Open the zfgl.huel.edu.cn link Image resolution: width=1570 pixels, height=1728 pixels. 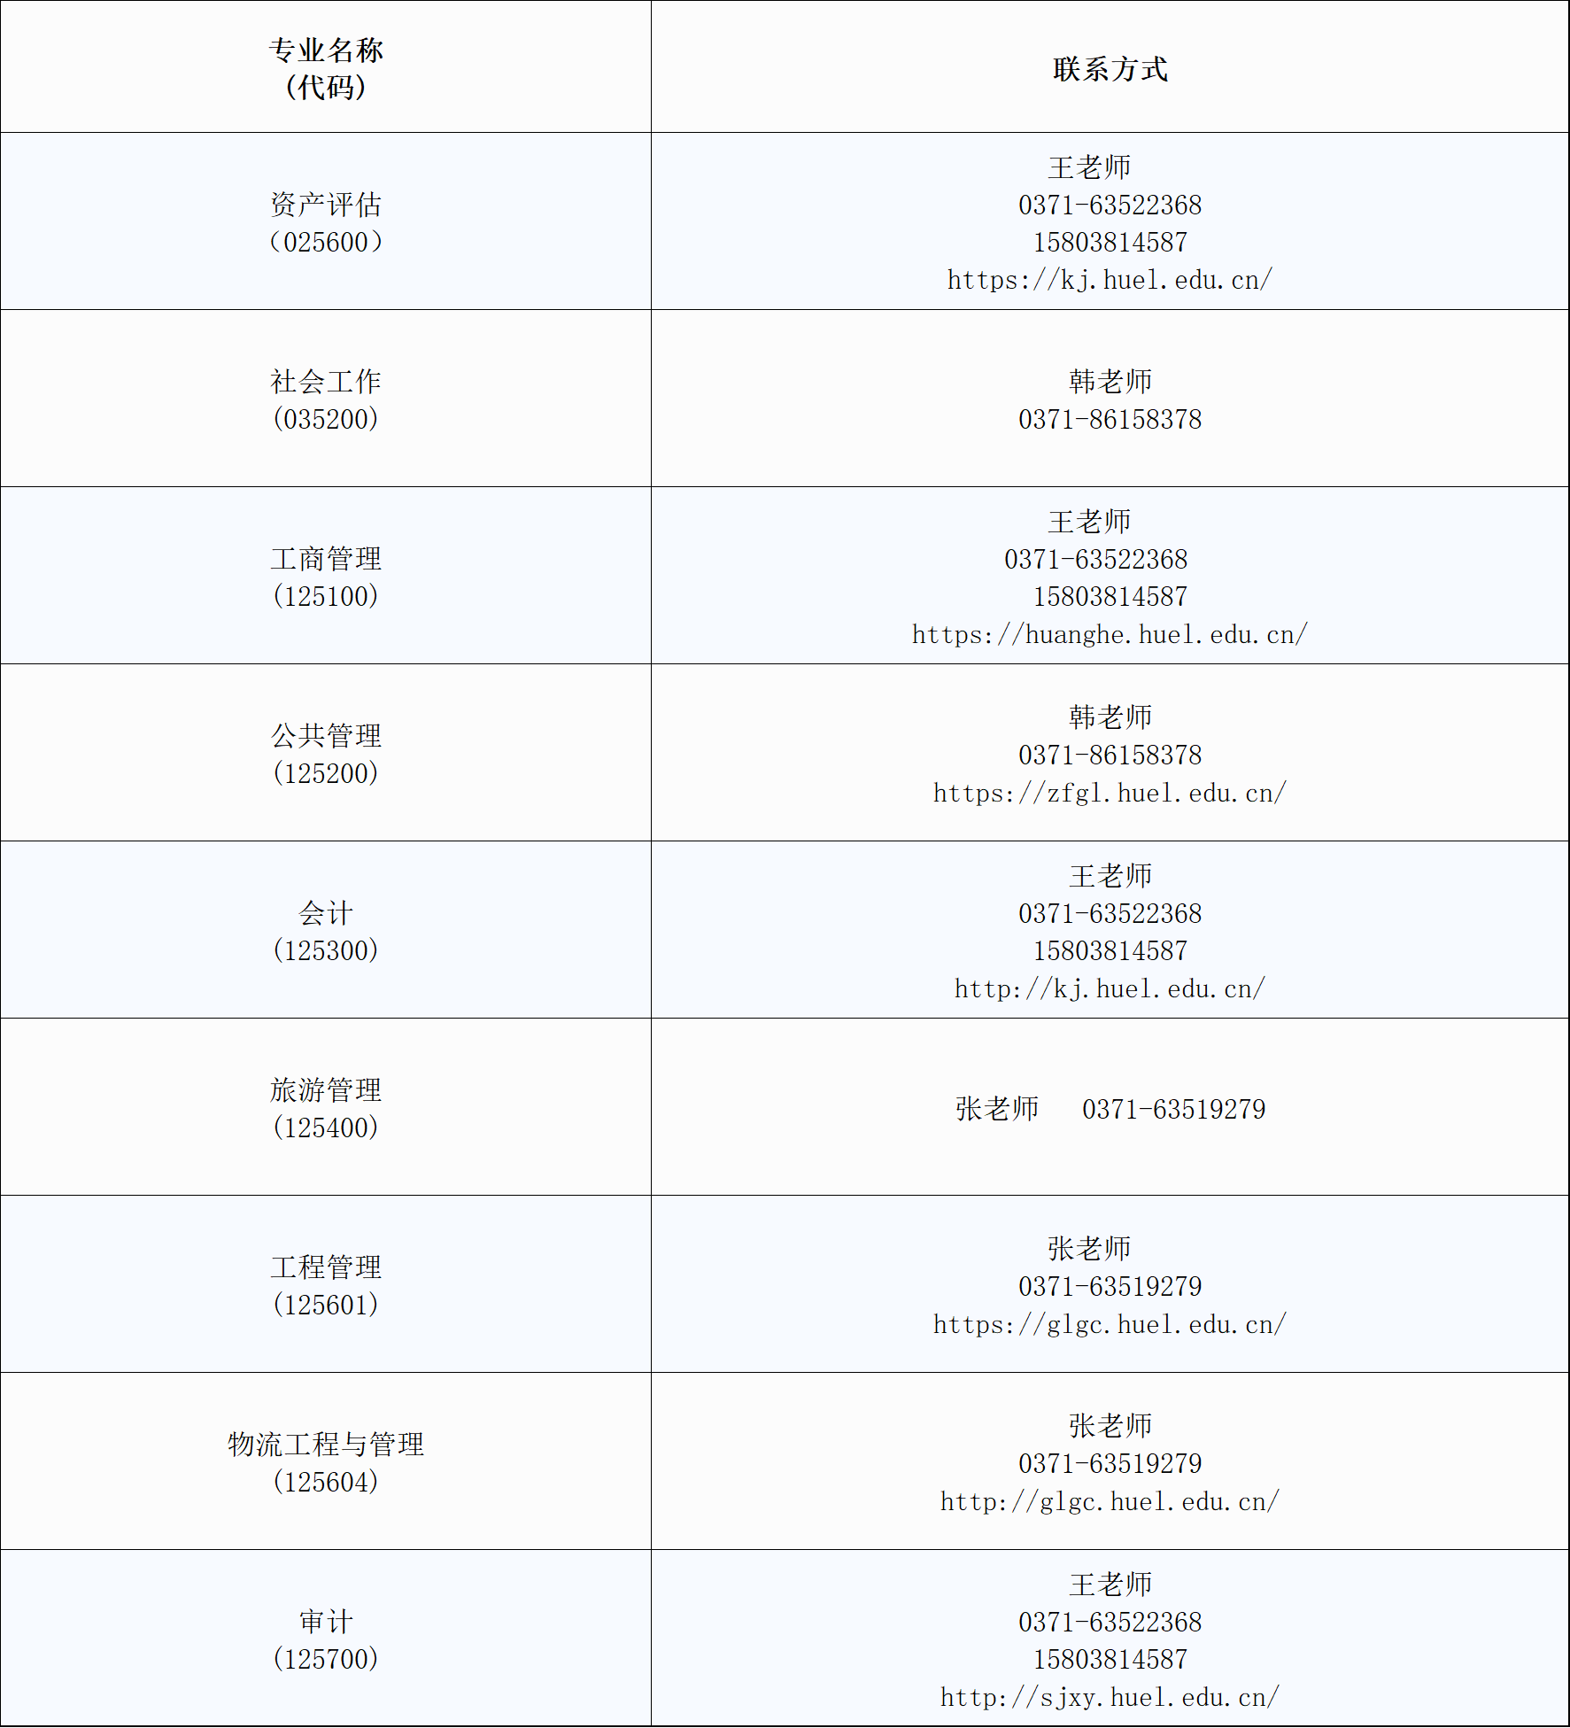point(1110,793)
